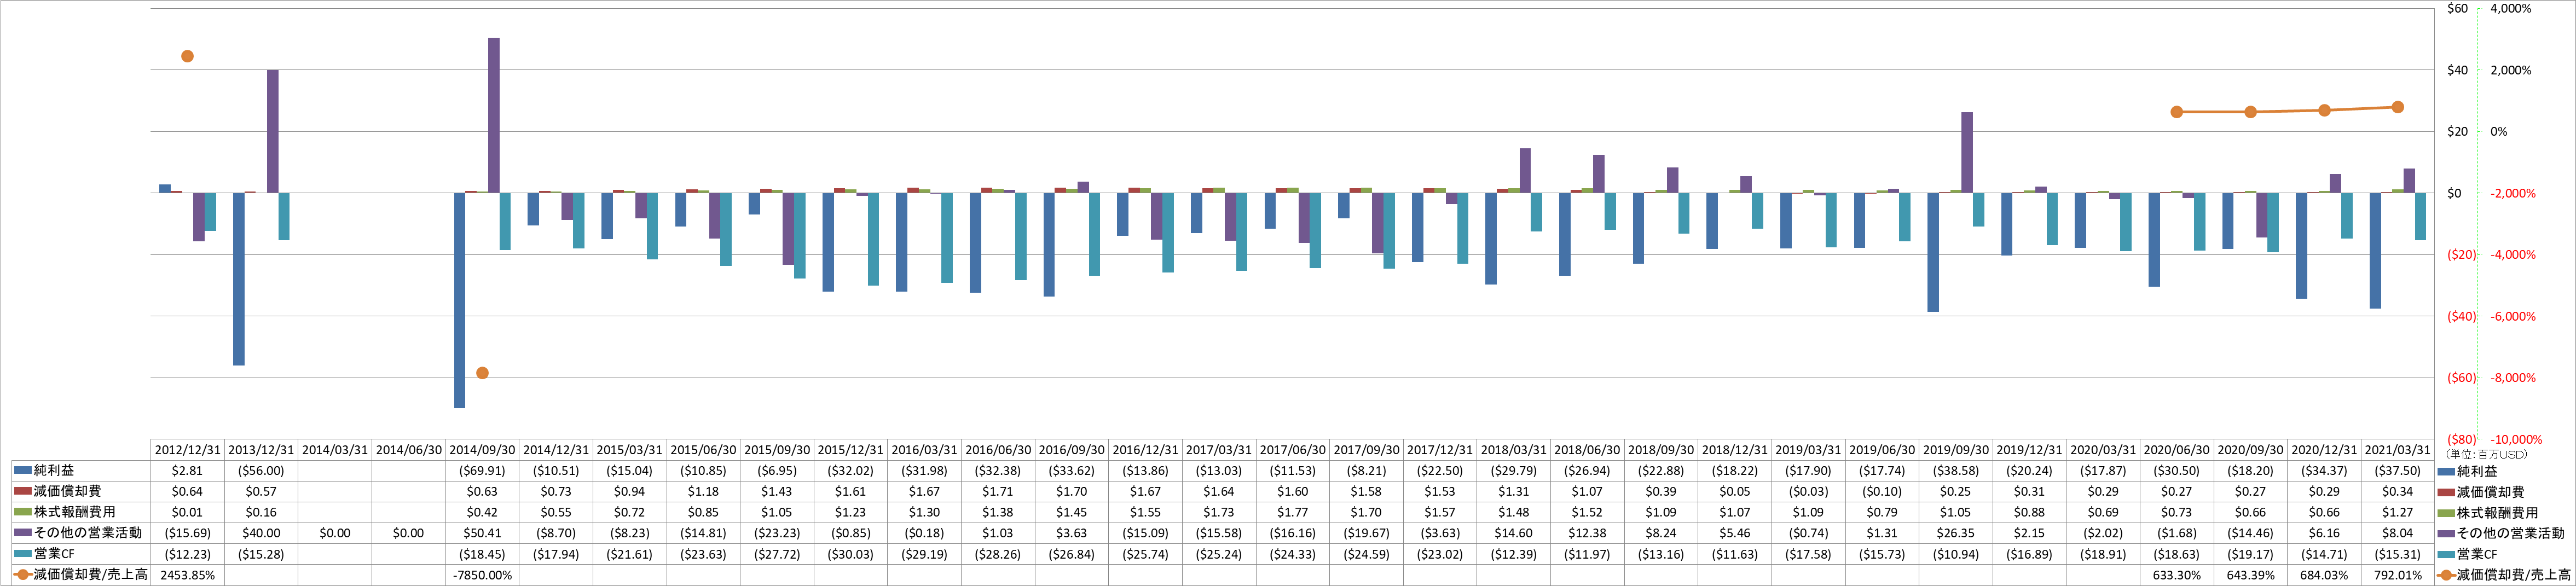Select the 減価償却費/売上高 row header in the table
2576x586 pixels.
[x=81, y=575]
